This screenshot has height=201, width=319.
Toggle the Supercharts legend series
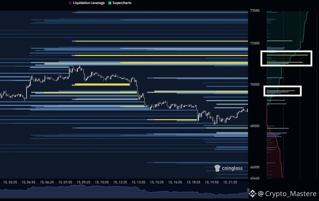120,3
